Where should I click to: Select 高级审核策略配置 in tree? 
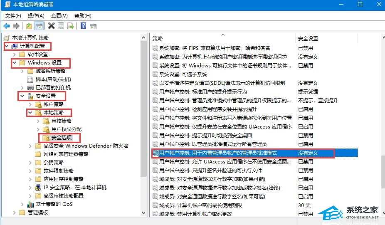[64, 196]
